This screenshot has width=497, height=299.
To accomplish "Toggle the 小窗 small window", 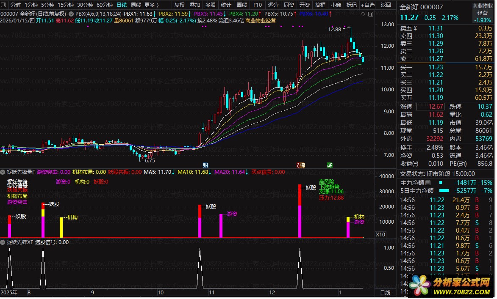I will (x=336, y=5).
